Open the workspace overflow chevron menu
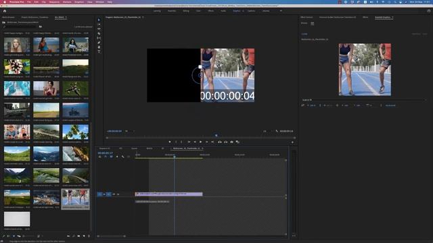The image size is (433, 243). coord(281,11)
